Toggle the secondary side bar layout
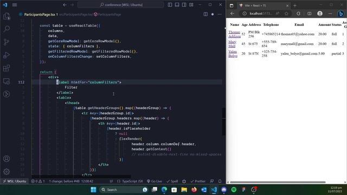This screenshot has height=195, width=347. (184, 5)
